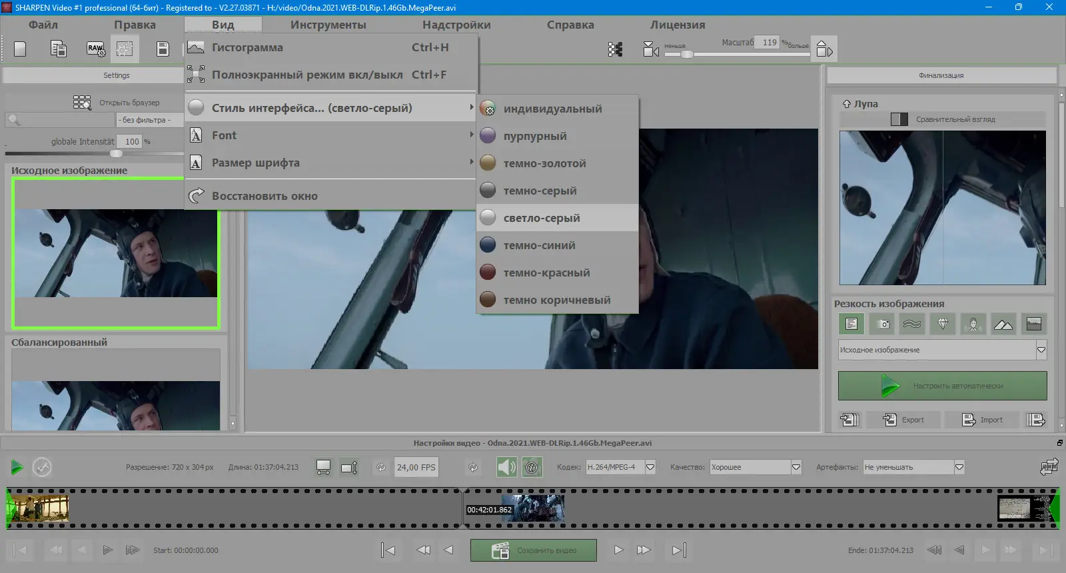Adjust the "globale Intensität" slider

[x=116, y=153]
